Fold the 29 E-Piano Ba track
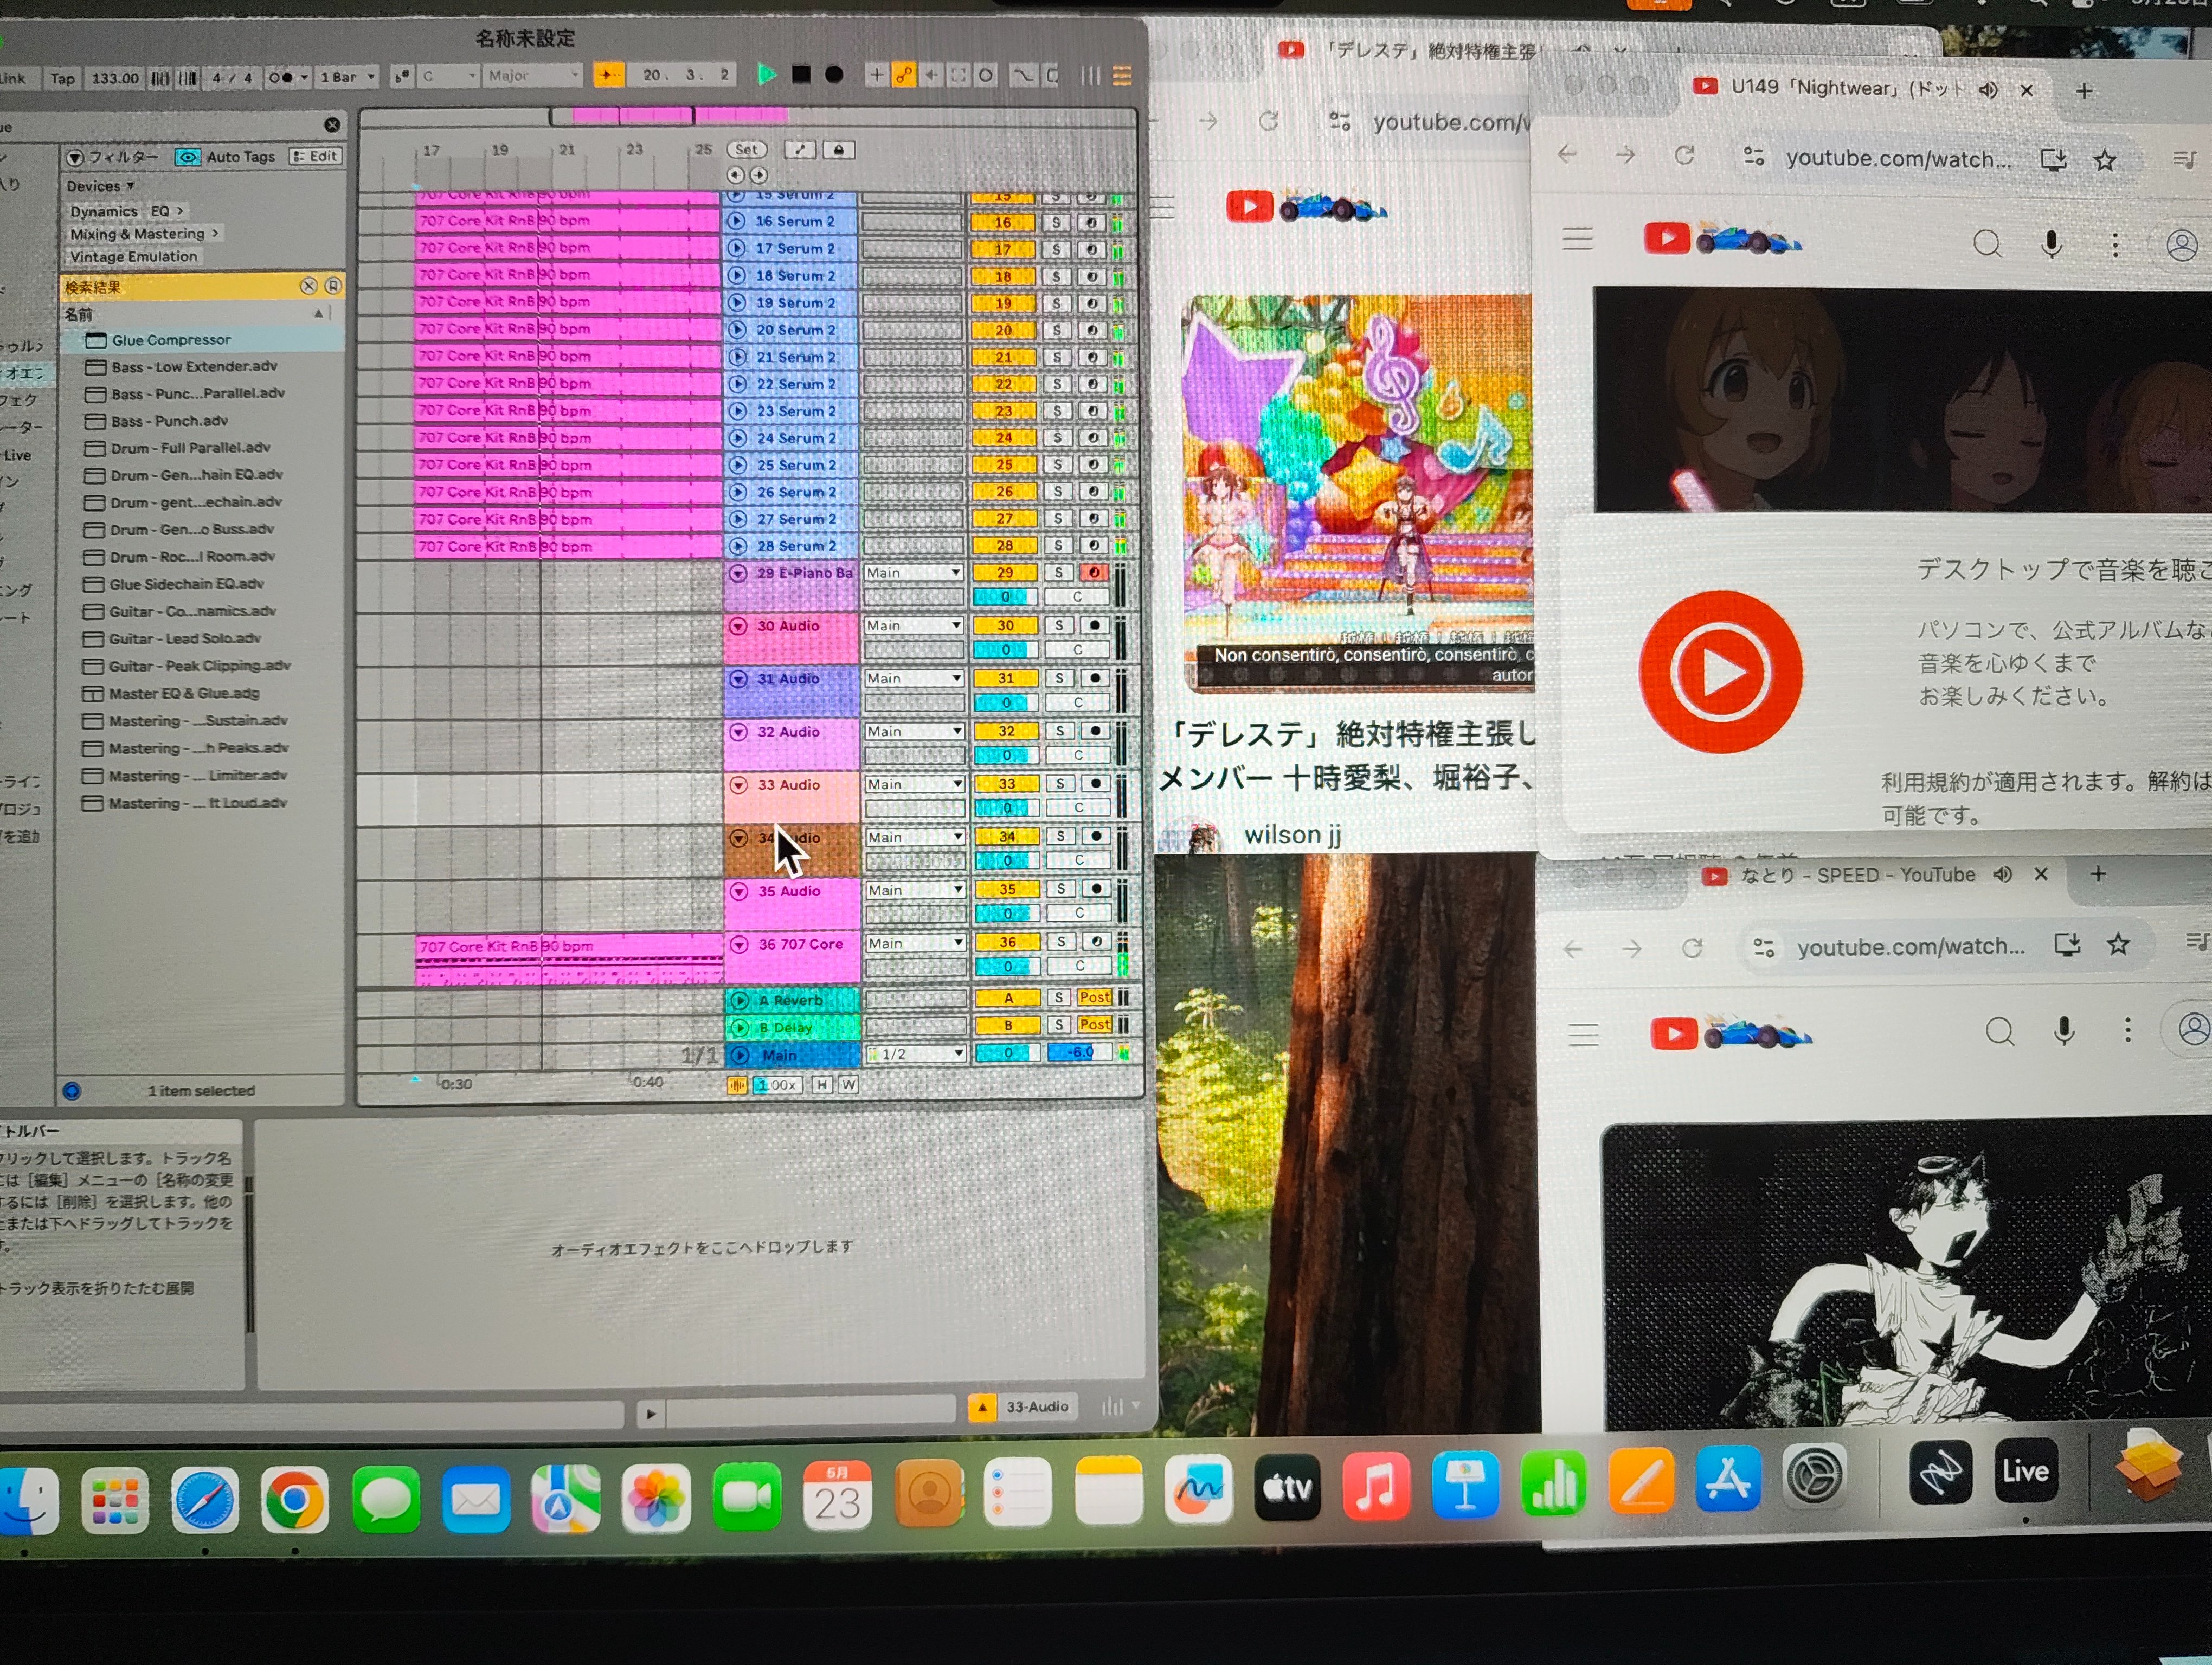 pyautogui.click(x=738, y=573)
